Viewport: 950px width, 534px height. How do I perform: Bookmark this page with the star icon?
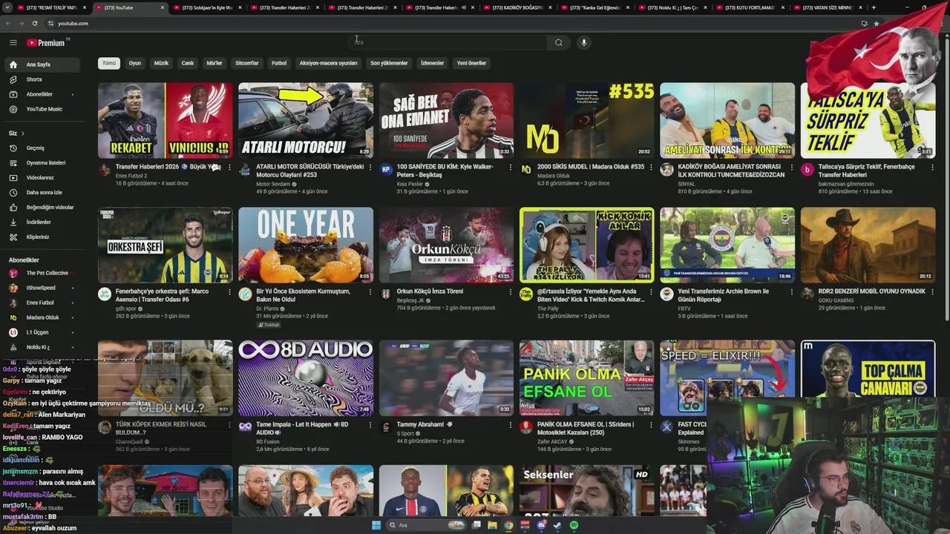(877, 23)
